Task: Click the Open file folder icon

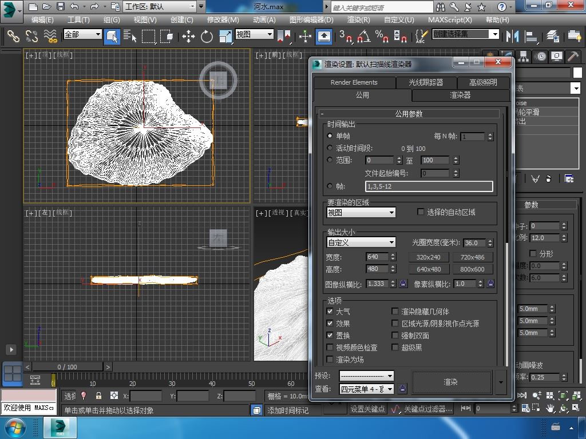Action: pos(47,6)
